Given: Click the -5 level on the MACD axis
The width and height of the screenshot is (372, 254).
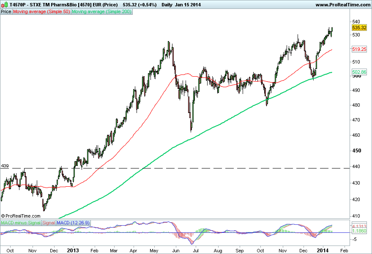Looking at the screenshot, I should point(354,240).
